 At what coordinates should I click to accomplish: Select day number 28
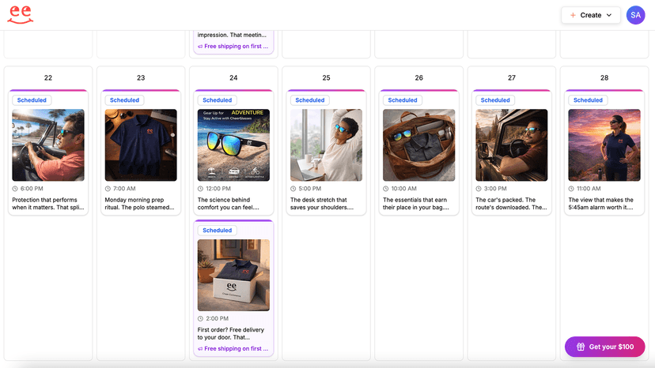tap(604, 77)
